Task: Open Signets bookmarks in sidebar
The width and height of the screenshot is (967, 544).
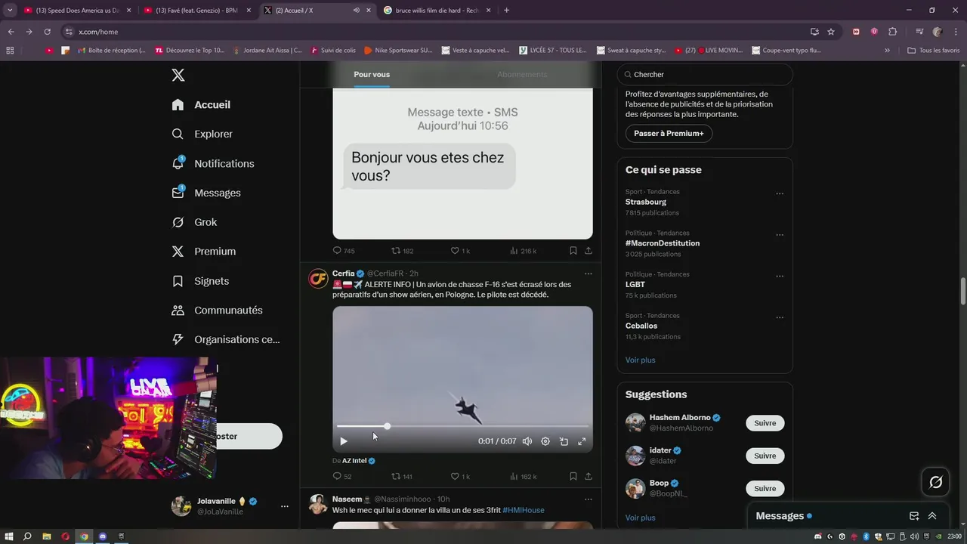Action: coord(200,281)
